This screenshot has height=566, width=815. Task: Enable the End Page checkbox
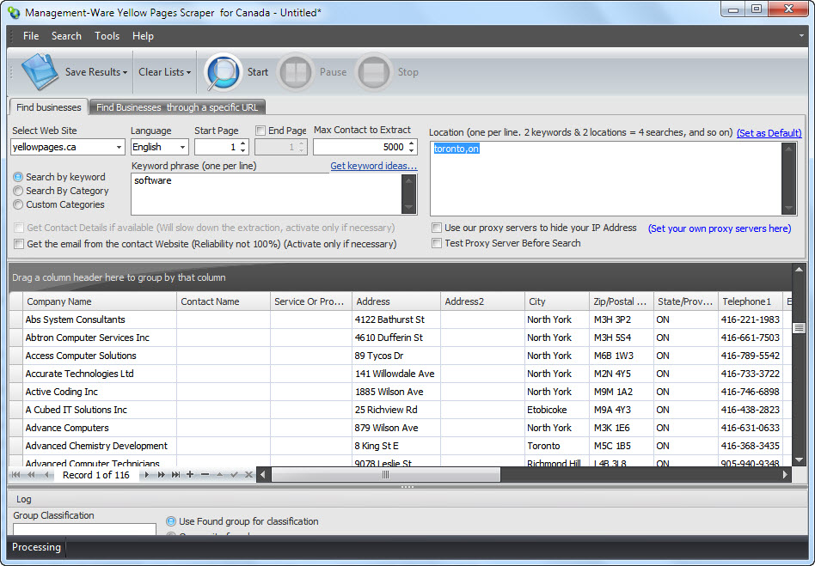261,131
